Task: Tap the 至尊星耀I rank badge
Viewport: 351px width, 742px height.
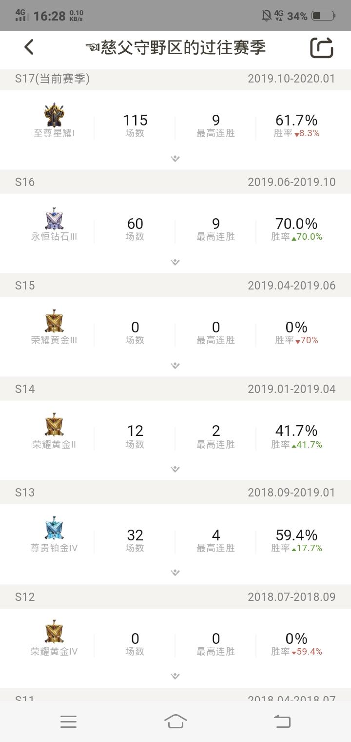Action: coord(54,115)
